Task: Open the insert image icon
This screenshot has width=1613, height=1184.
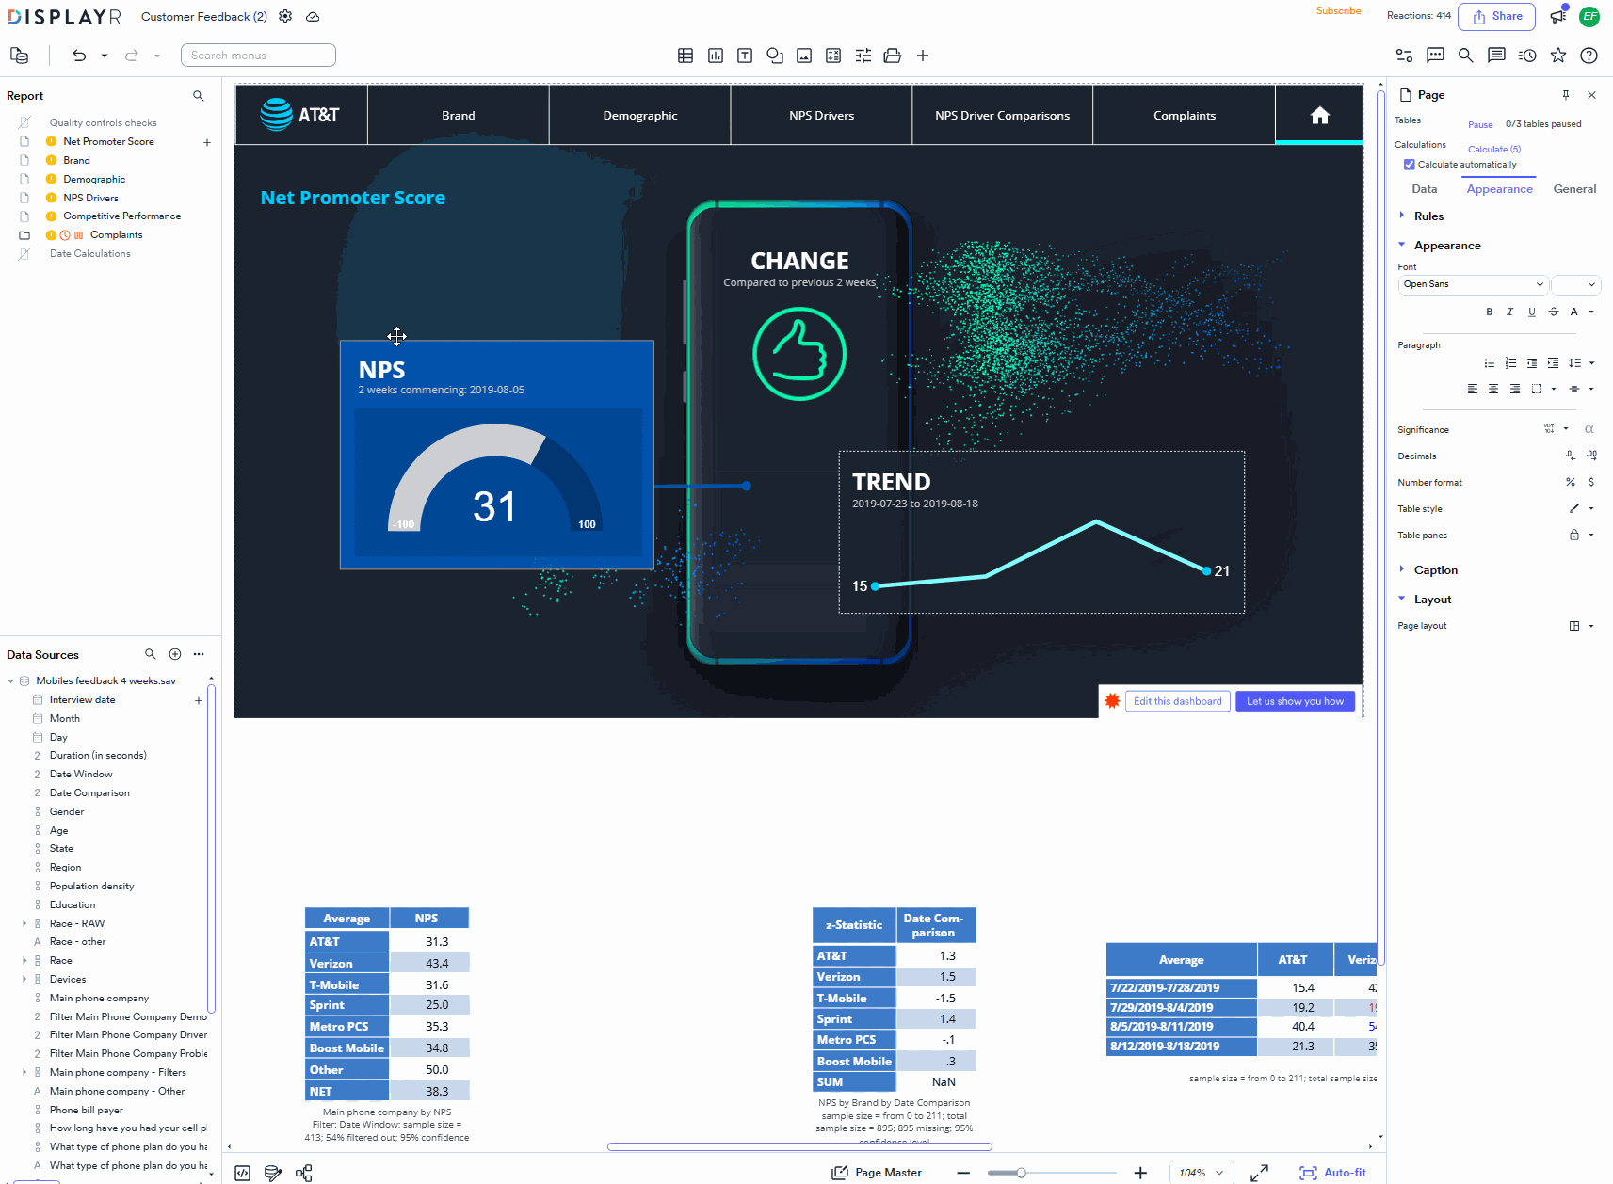Action: click(x=803, y=56)
